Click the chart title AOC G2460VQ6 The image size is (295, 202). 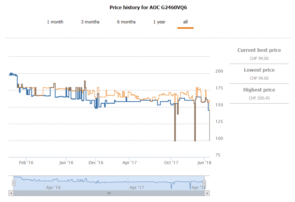coord(148,8)
